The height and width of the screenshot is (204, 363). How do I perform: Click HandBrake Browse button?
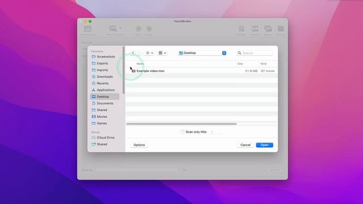click(x=275, y=170)
